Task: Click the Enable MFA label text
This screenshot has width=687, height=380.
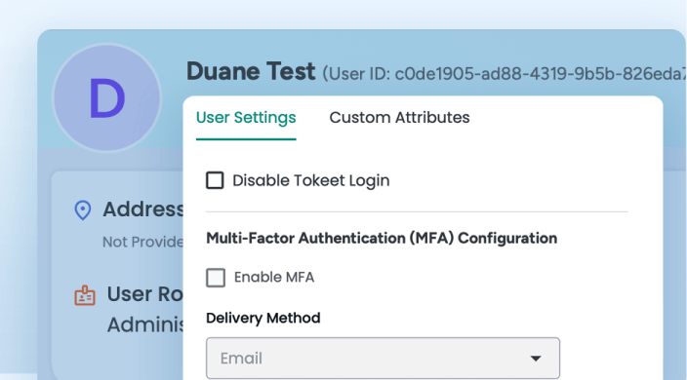Action: click(274, 278)
